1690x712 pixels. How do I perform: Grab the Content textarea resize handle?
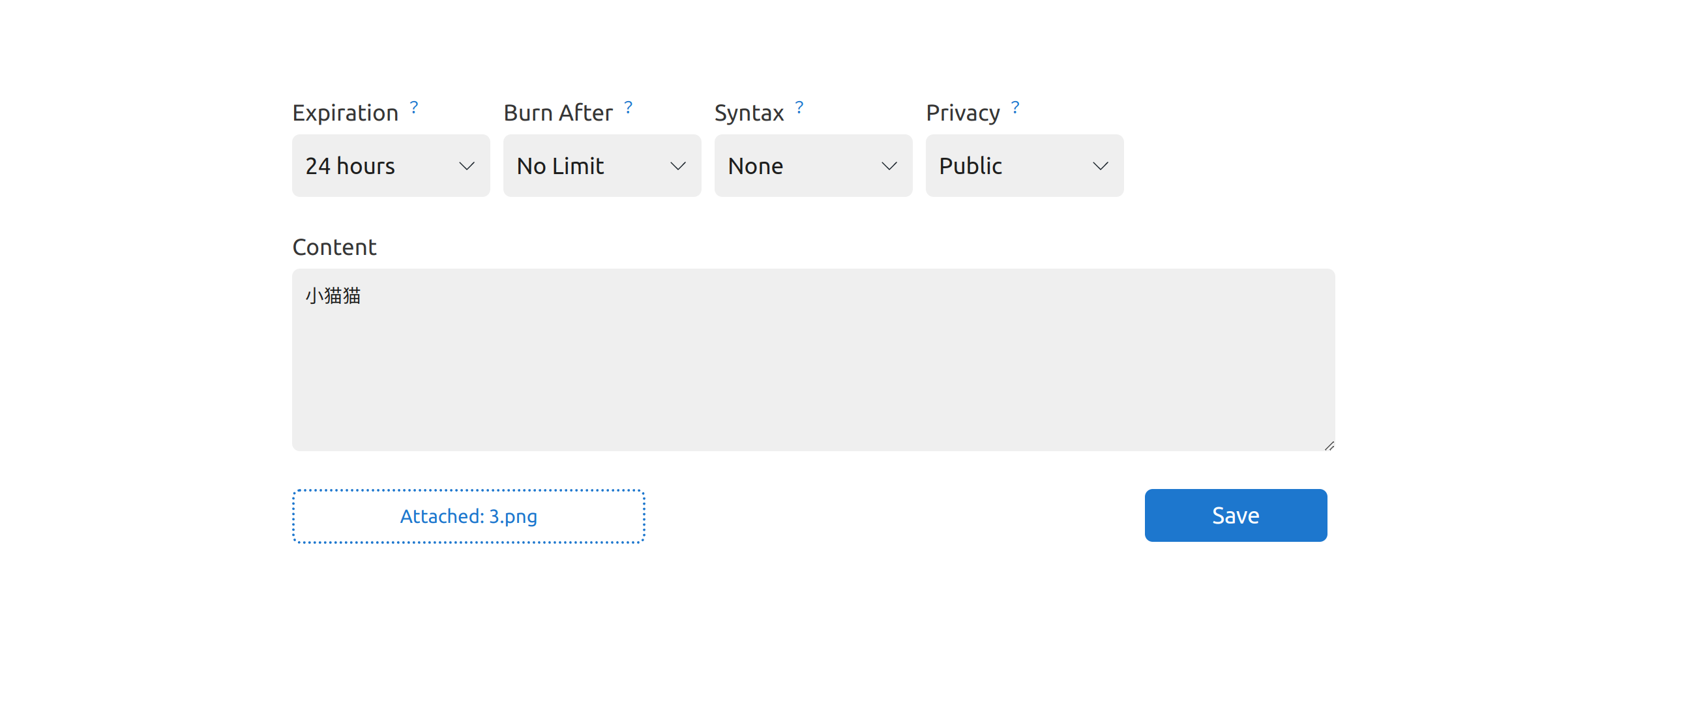click(1329, 445)
